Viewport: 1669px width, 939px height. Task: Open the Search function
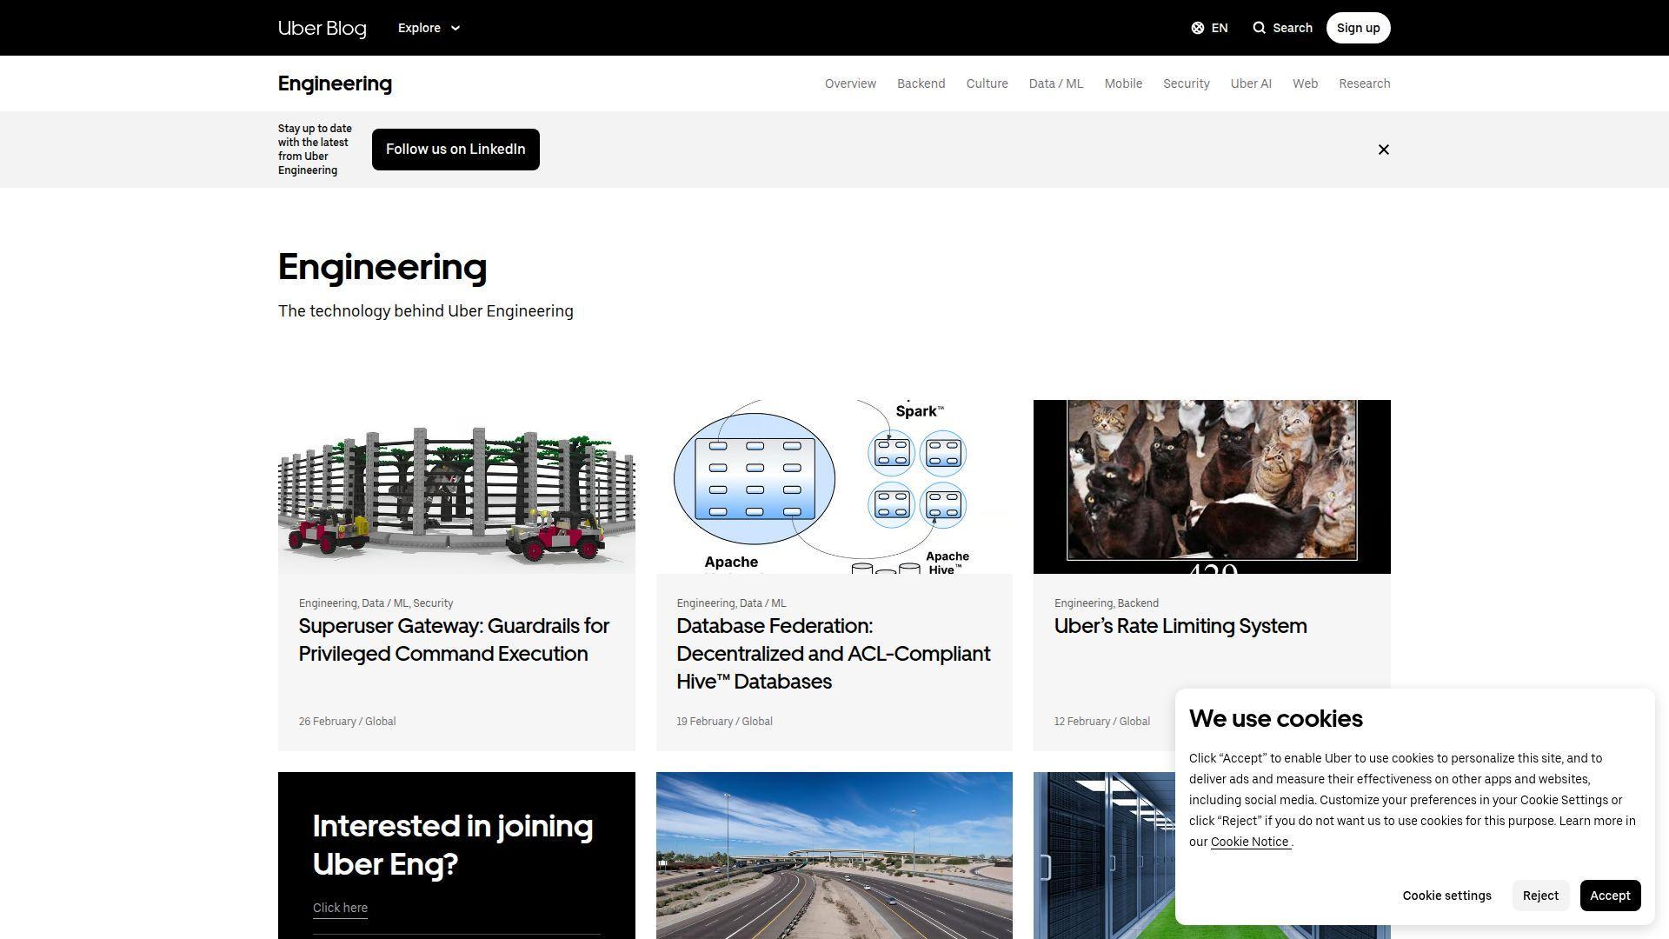(1282, 27)
